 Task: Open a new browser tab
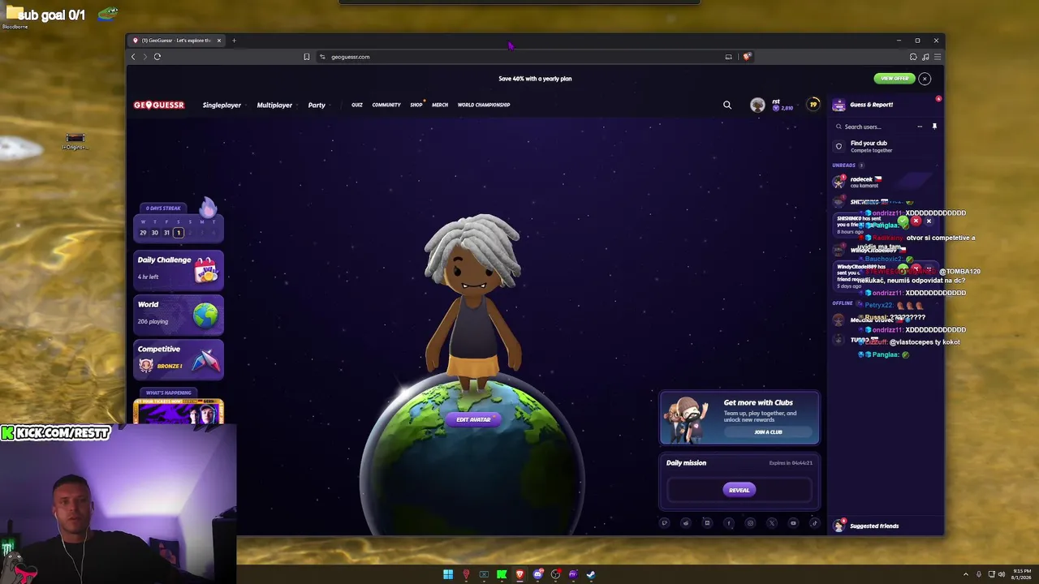tap(234, 41)
